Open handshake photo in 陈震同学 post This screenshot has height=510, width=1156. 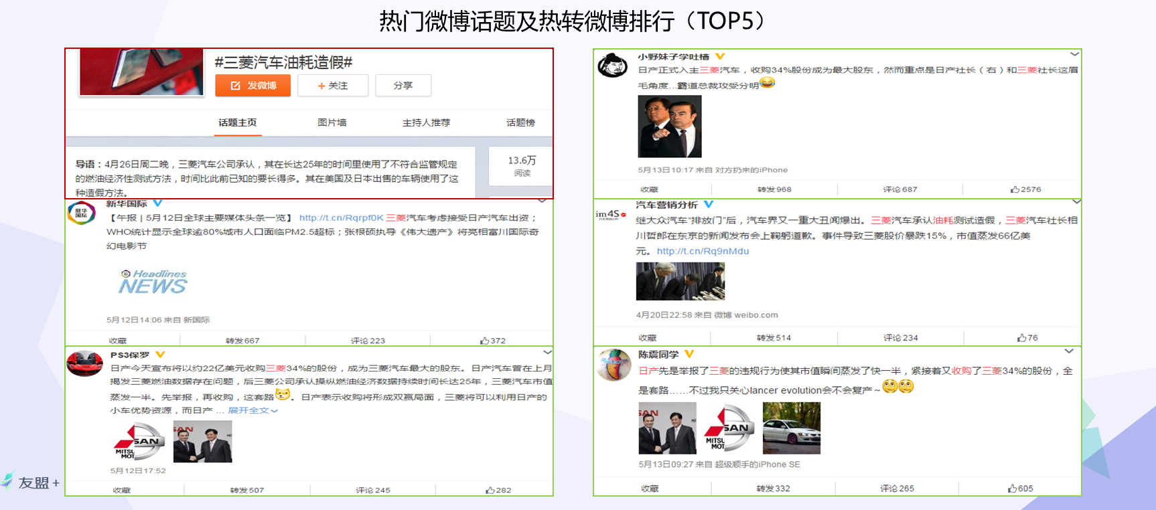[x=668, y=428]
